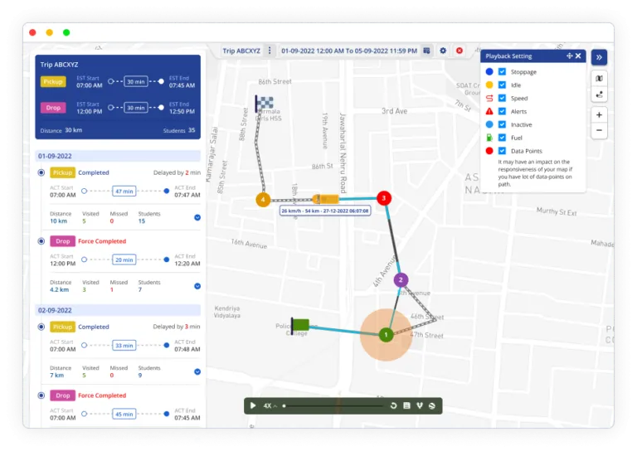Zoom in on the map
This screenshot has height=451, width=637.
coord(599,114)
